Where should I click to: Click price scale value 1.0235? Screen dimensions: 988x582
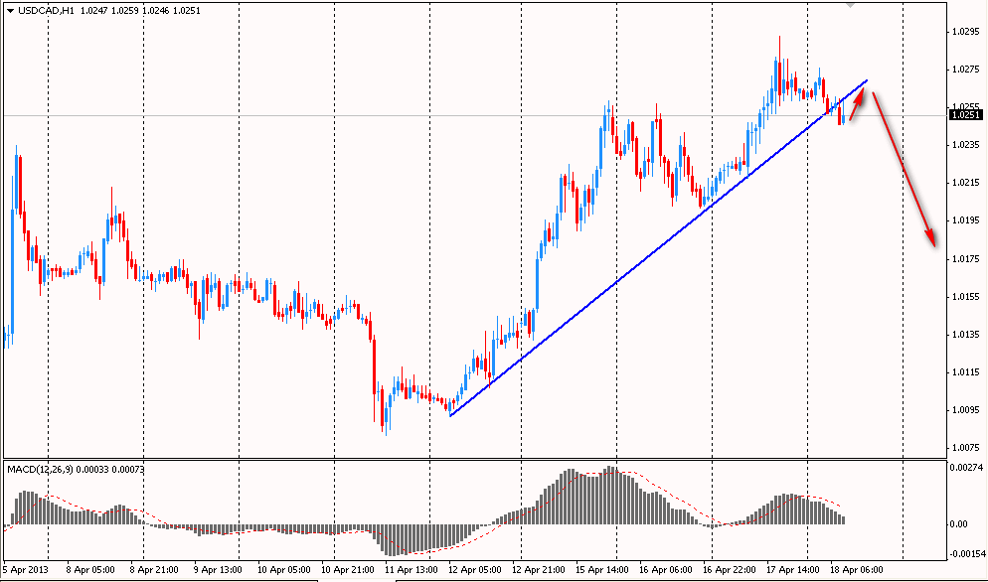coord(966,145)
